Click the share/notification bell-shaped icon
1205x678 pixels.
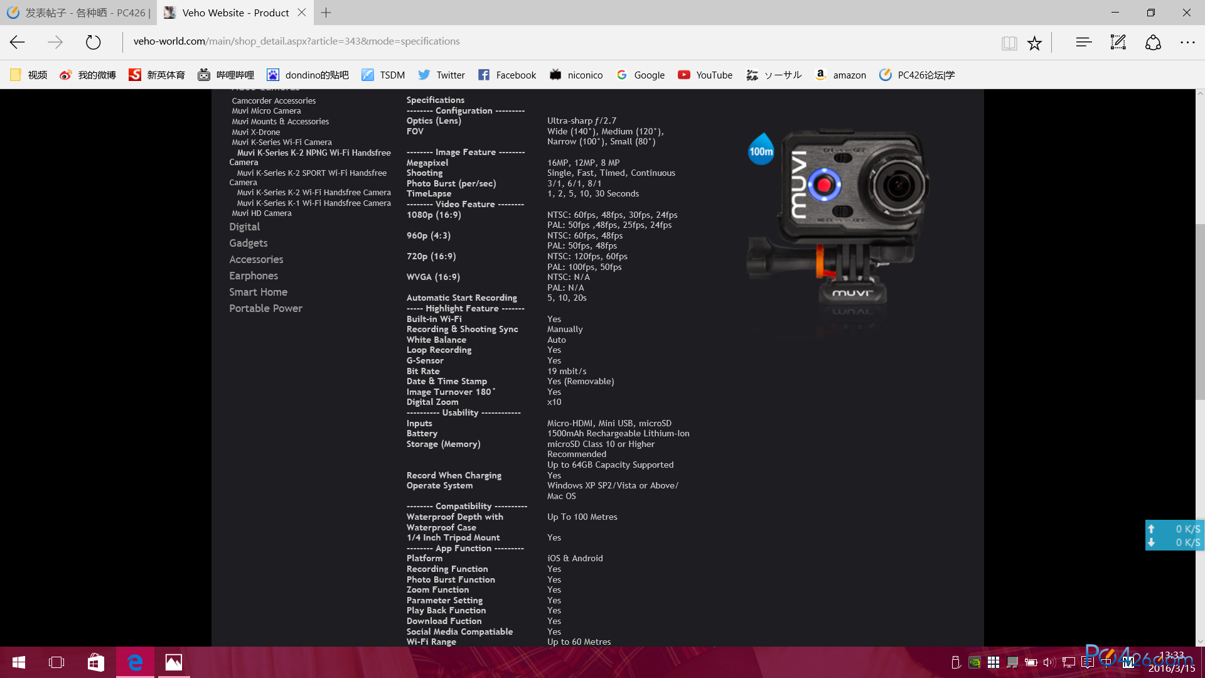click(x=1153, y=42)
